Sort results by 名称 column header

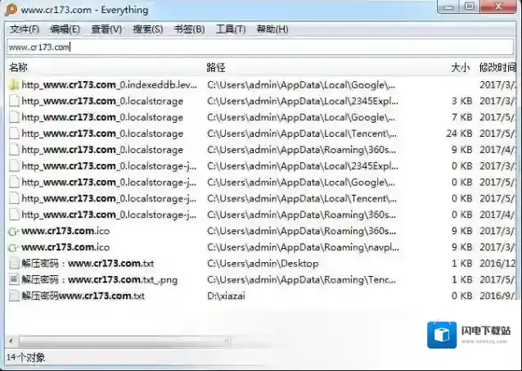(x=18, y=68)
